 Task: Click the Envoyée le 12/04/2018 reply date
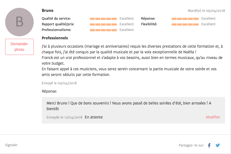(64, 117)
